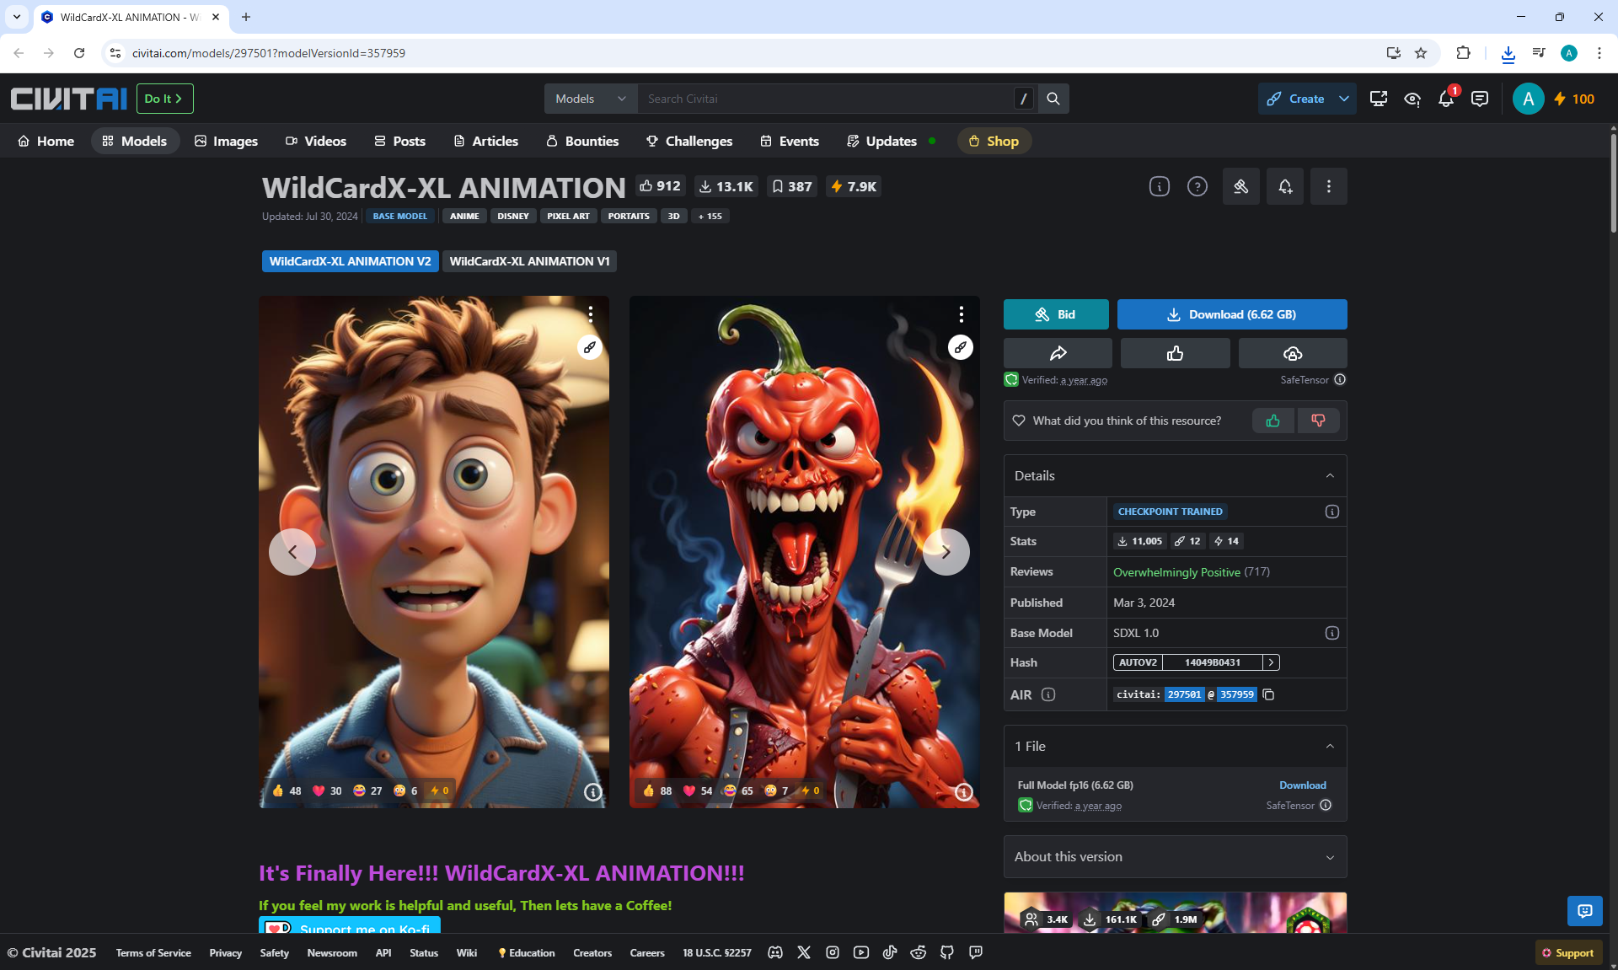Open the Models search category dropdown
This screenshot has width=1618, height=970.
pyautogui.click(x=590, y=99)
